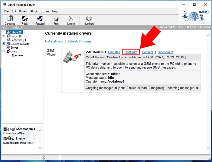Maximize the Ozeki Message Server window
This screenshot has width=212, height=162.
click(x=194, y=4)
